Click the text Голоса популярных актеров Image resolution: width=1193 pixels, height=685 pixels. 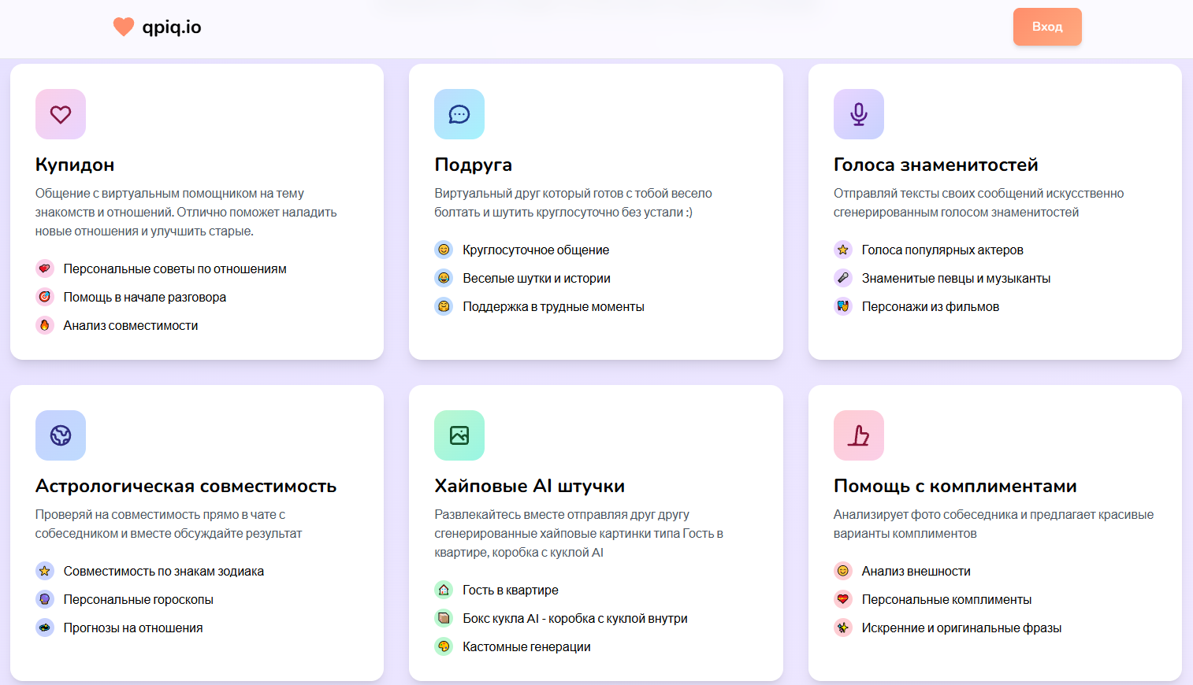942,250
